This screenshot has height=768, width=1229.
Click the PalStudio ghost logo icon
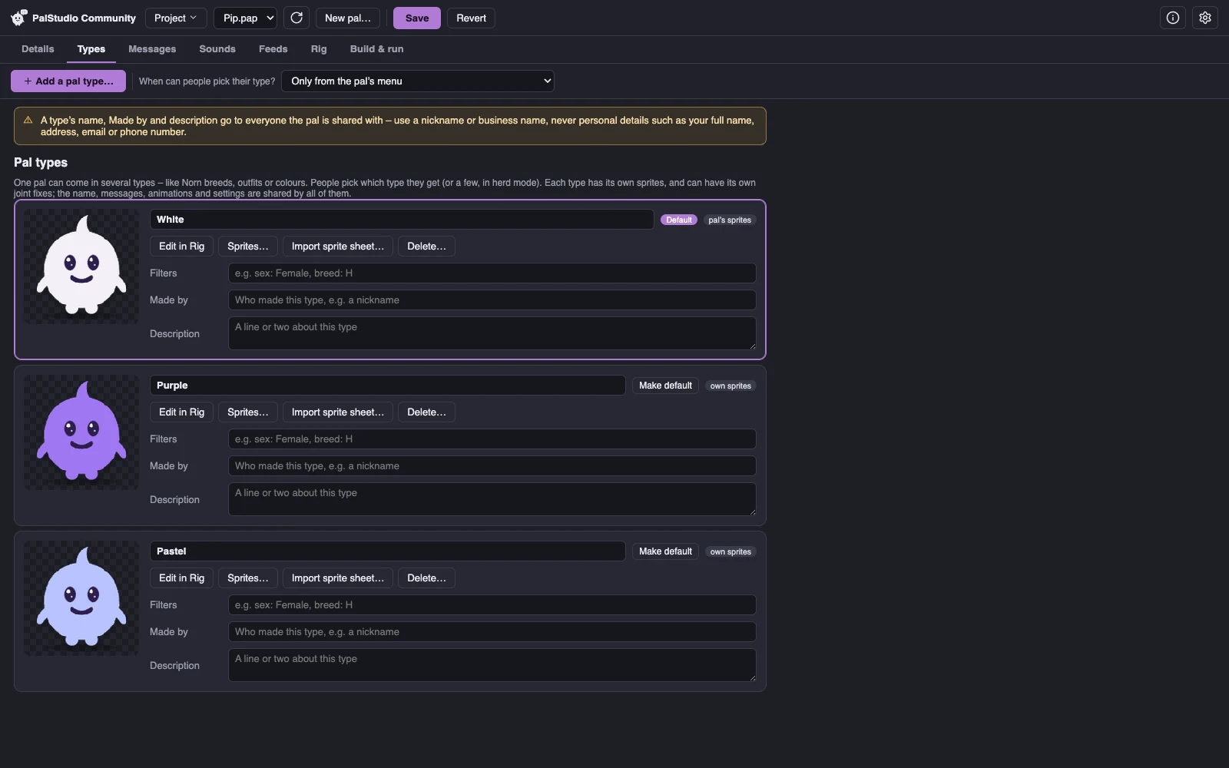[18, 18]
